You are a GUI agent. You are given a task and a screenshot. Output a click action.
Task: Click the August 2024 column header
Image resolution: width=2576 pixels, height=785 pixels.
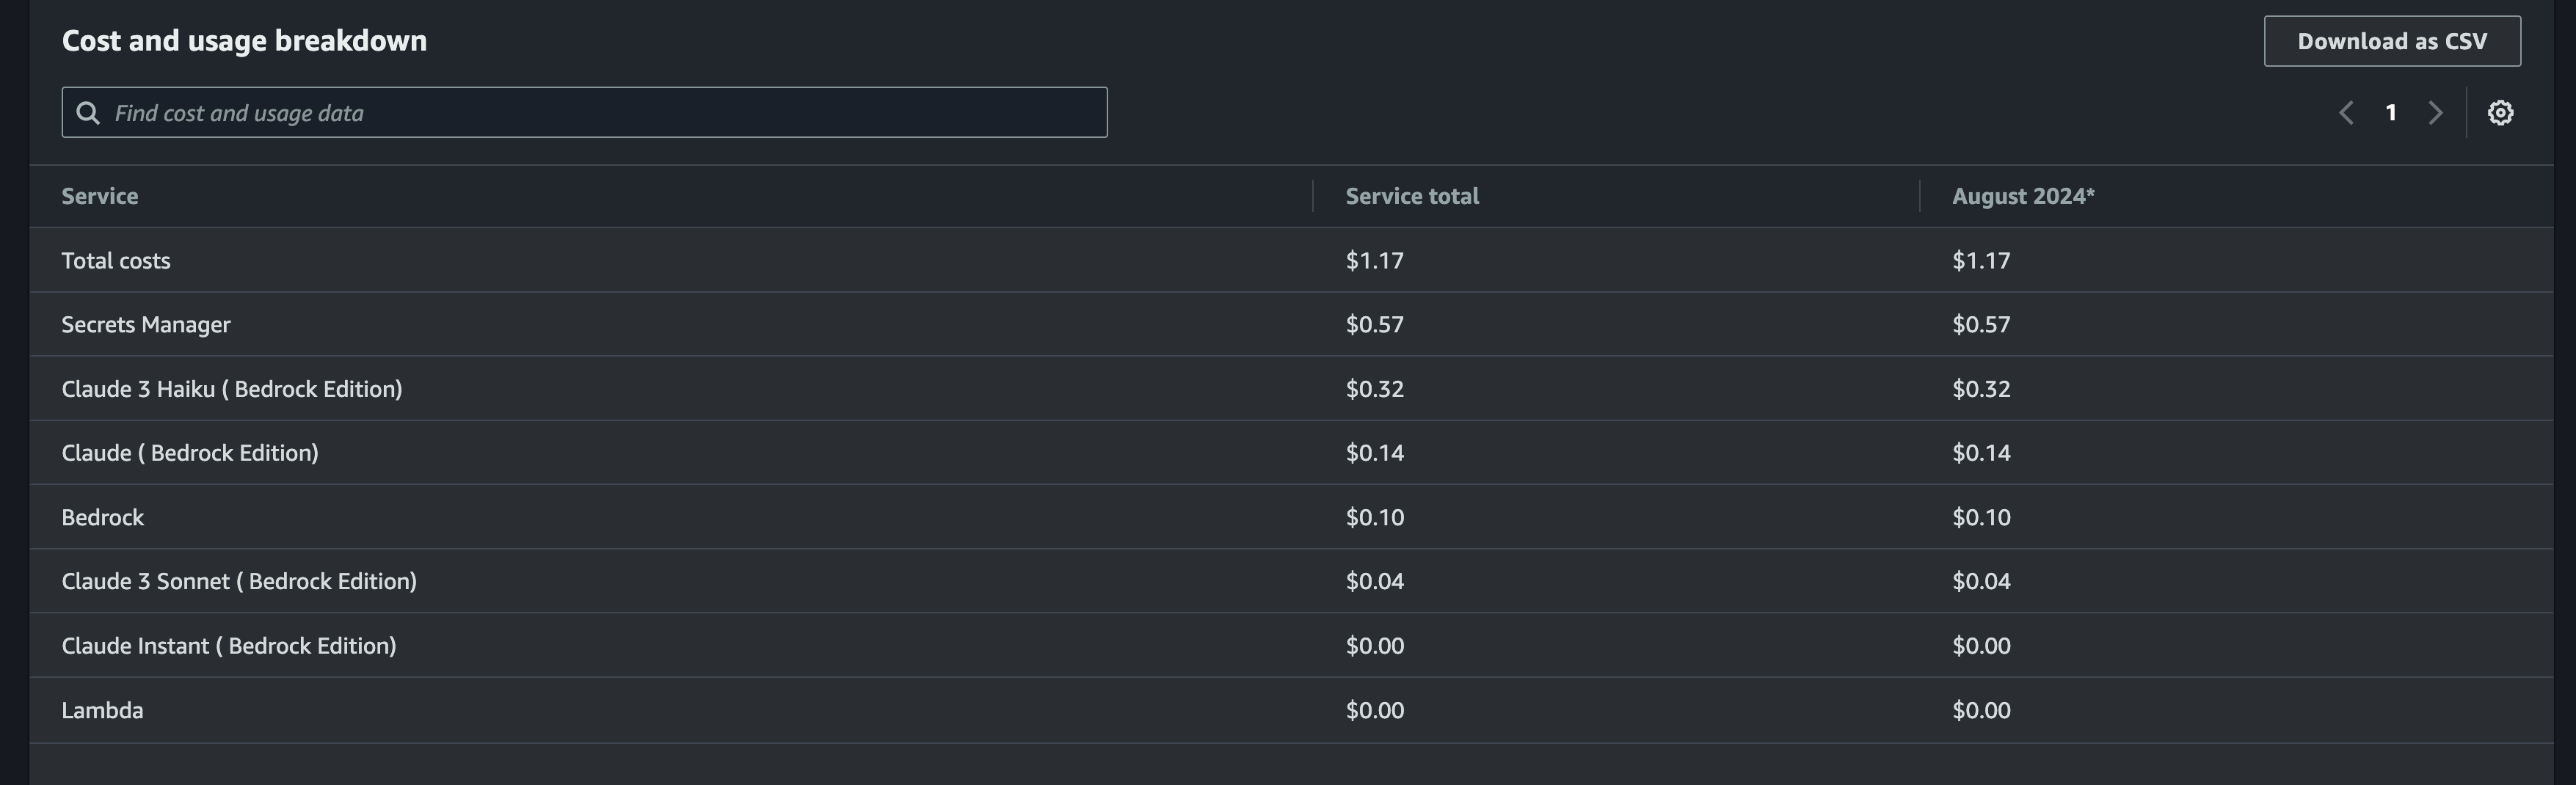(2023, 196)
